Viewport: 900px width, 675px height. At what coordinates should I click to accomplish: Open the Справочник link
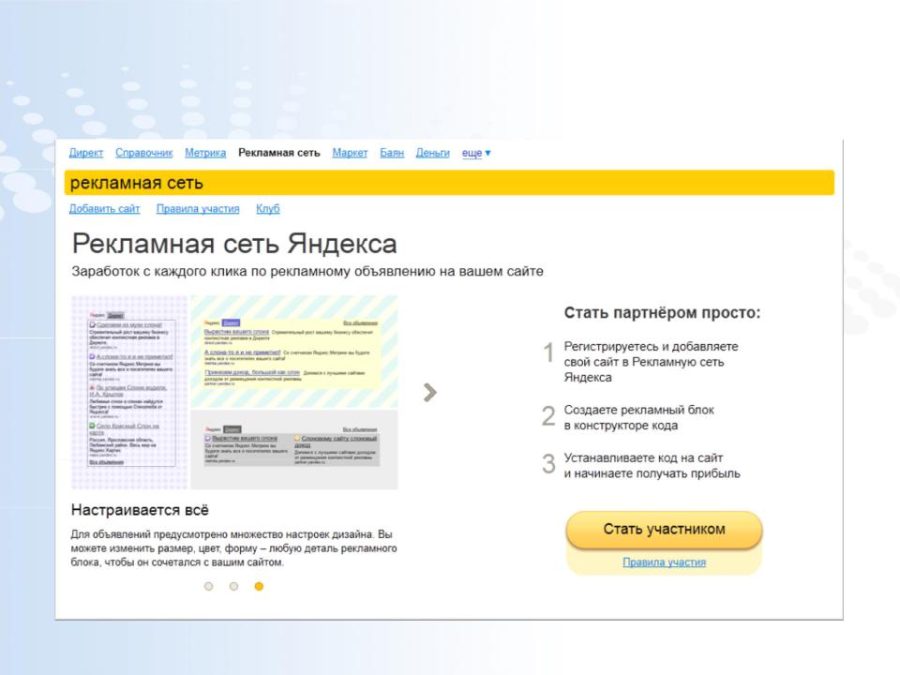[143, 153]
